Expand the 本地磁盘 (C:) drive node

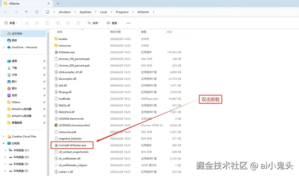coord(5,150)
